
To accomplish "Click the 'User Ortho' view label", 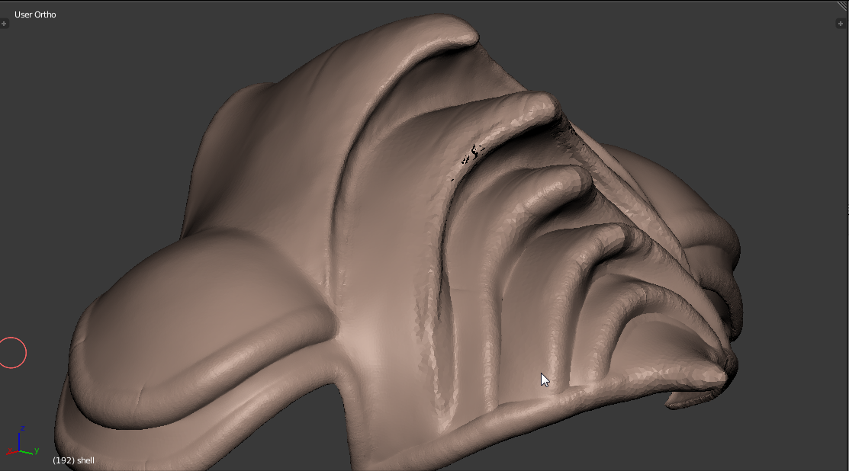I will [35, 14].
